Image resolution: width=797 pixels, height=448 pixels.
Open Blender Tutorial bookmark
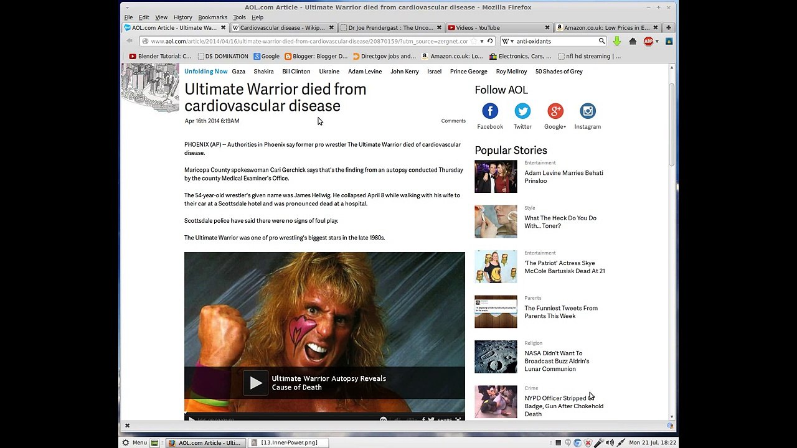pos(160,56)
